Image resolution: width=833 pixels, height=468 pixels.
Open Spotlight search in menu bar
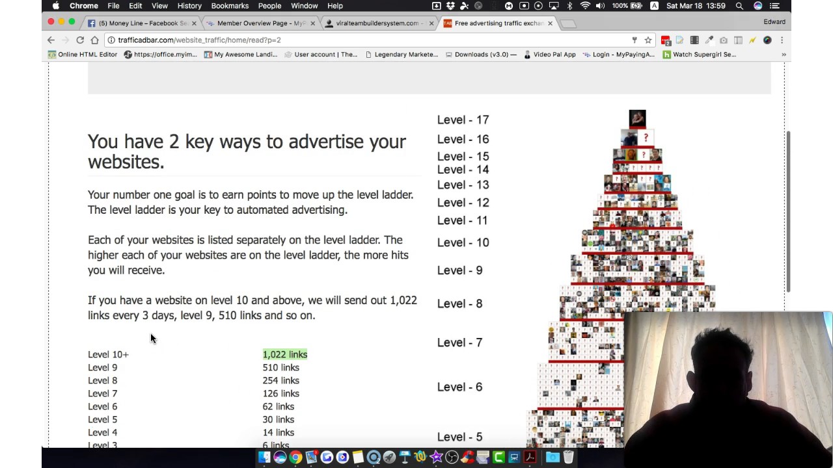click(x=739, y=6)
